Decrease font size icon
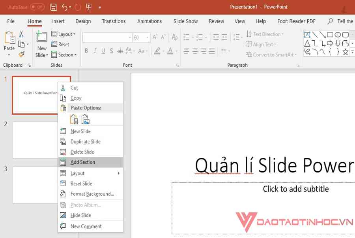 [x=163, y=37]
